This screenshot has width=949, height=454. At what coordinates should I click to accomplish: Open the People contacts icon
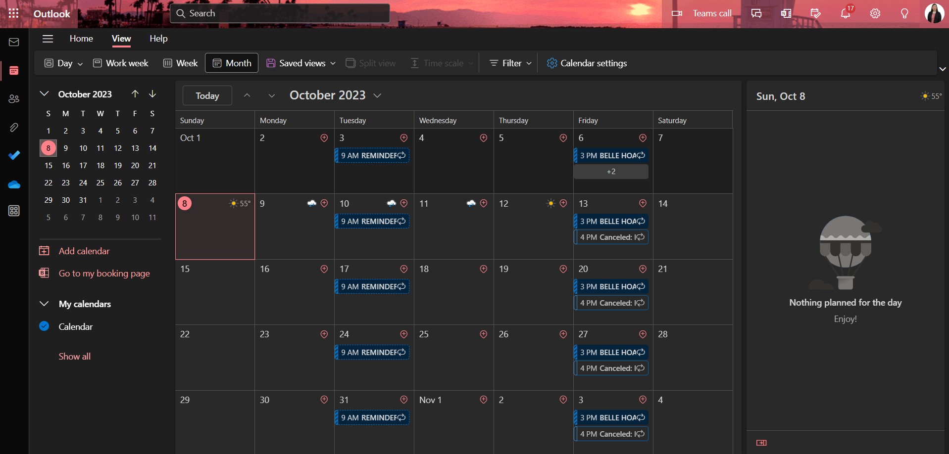click(x=14, y=99)
